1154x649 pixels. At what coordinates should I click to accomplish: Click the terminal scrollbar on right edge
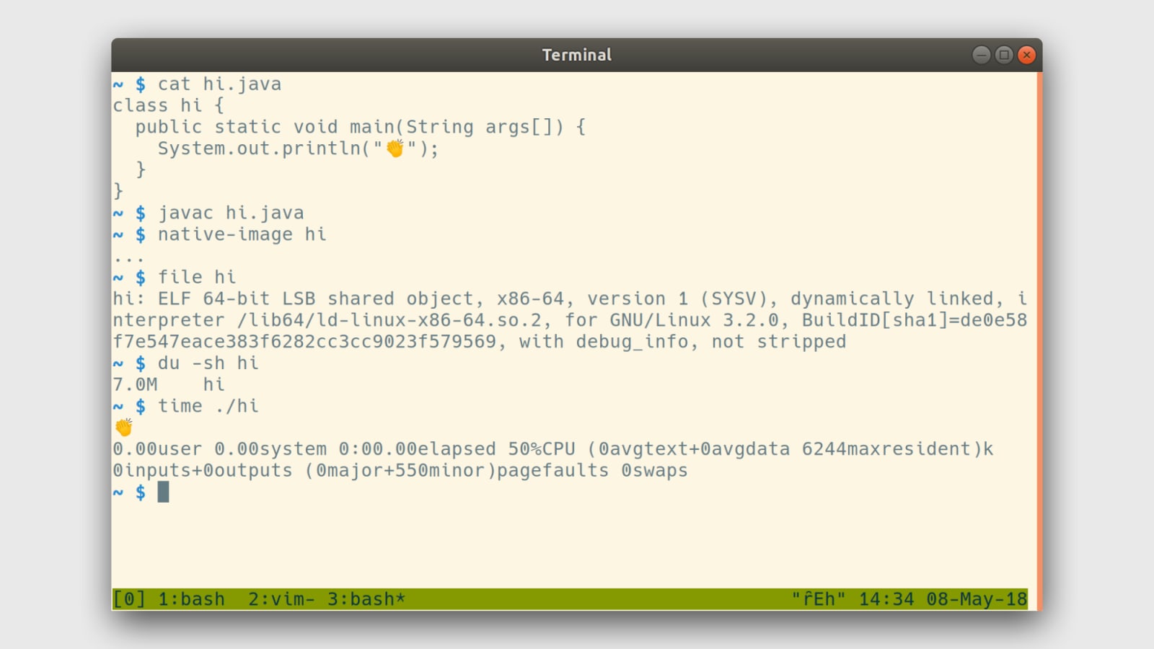click(x=1039, y=340)
